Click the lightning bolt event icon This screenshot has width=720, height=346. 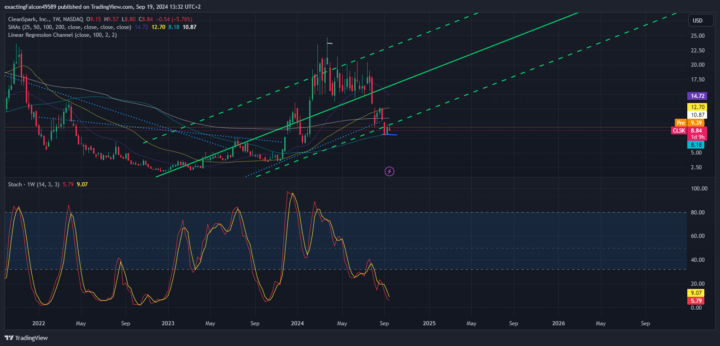[x=389, y=172]
